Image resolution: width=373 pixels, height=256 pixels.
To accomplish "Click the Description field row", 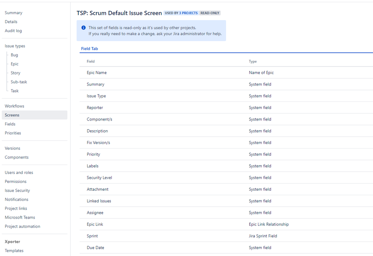I will (x=226, y=131).
